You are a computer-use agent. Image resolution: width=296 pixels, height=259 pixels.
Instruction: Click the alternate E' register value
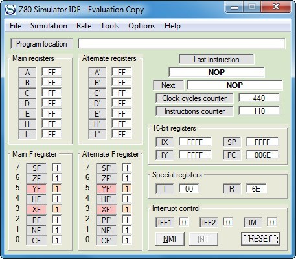[x=122, y=113]
